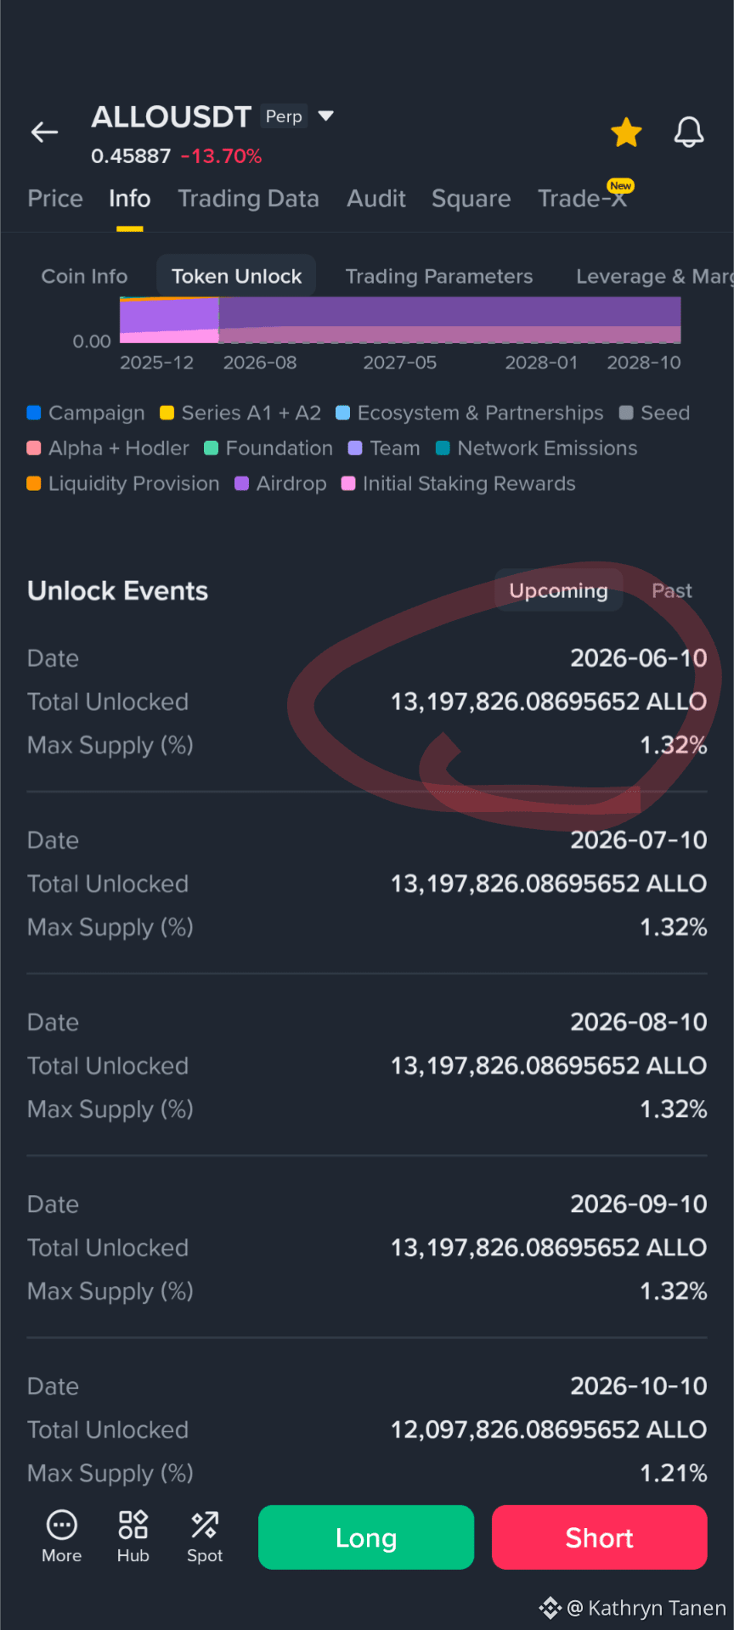Select the Perp contract type label
The image size is (734, 1630).
click(284, 116)
